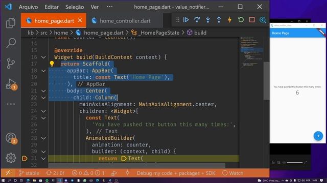Open the Manage settings gear
This screenshot has width=327, height=183.
pos(11,158)
